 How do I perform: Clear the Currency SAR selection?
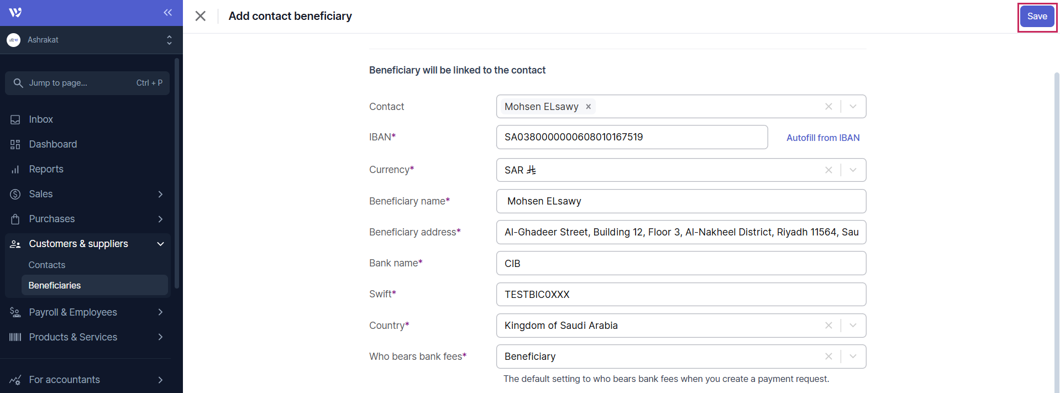tap(828, 170)
